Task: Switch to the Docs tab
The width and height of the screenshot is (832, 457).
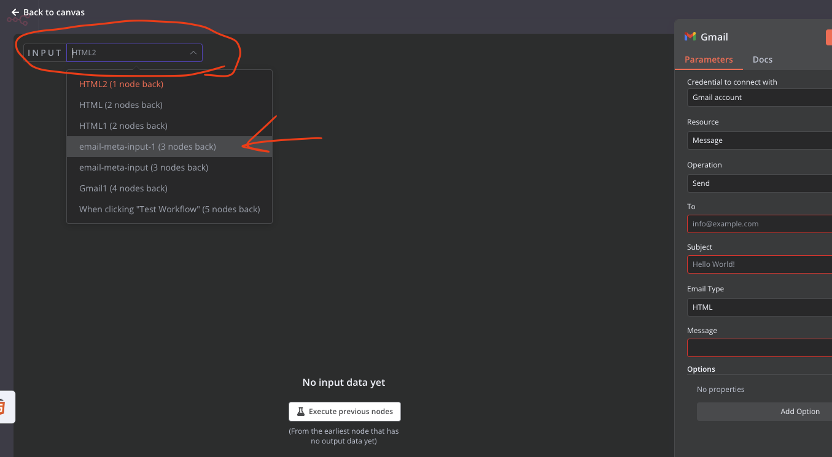Action: [x=762, y=60]
